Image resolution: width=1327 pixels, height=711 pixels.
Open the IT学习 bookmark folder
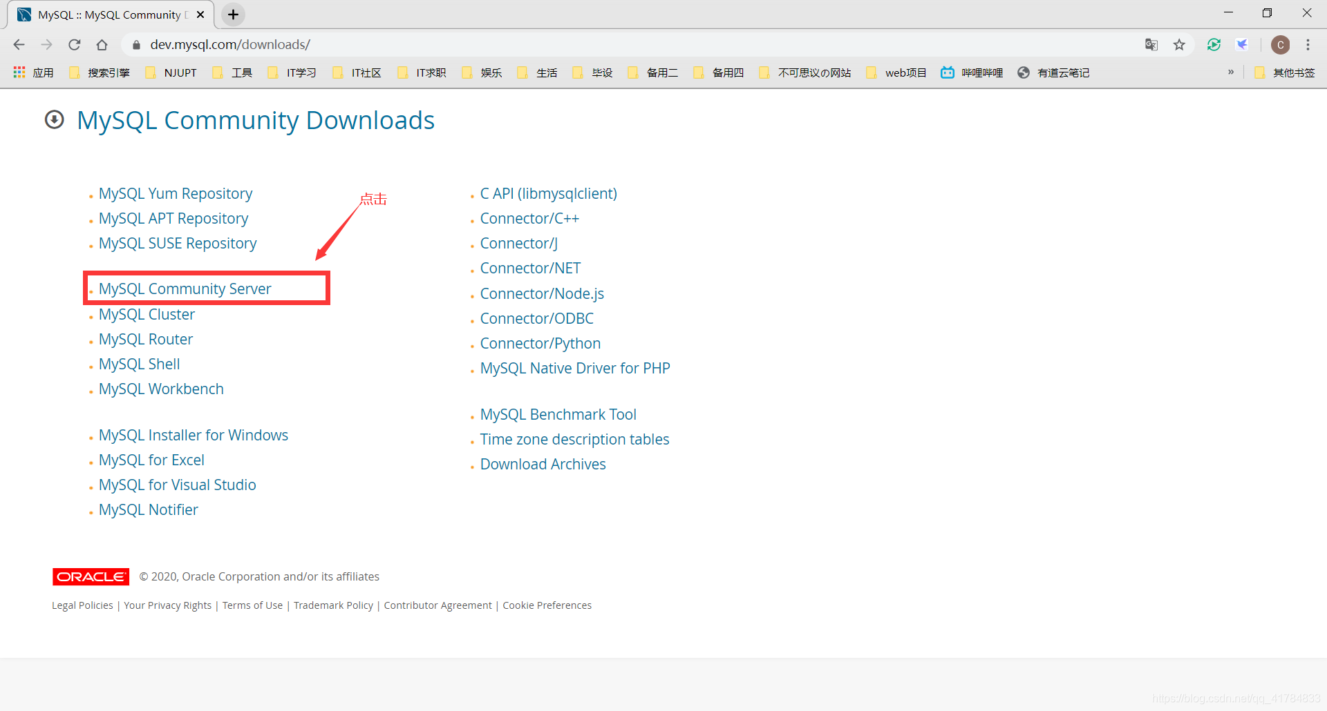[x=292, y=72]
